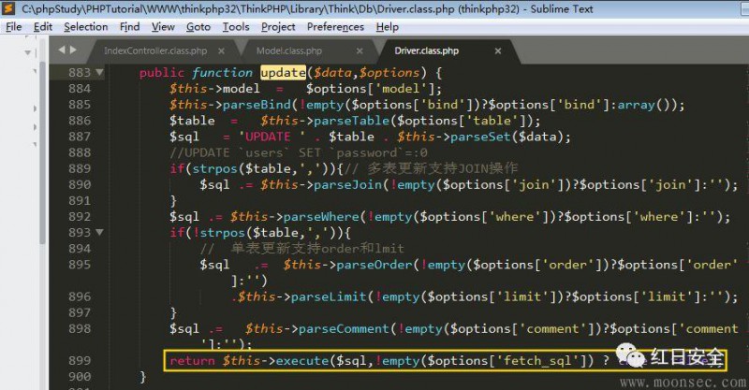
Task: Click the Sublime Text app icon in title bar
Action: coord(8,8)
